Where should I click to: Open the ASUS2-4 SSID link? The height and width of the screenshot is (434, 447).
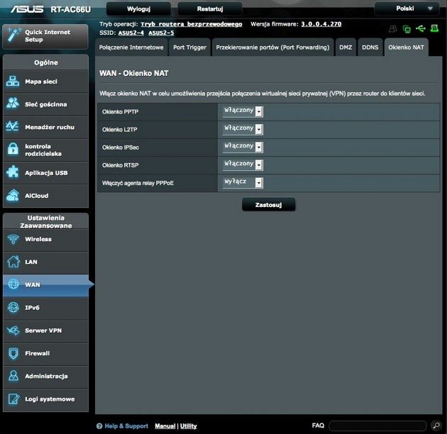[x=131, y=33]
